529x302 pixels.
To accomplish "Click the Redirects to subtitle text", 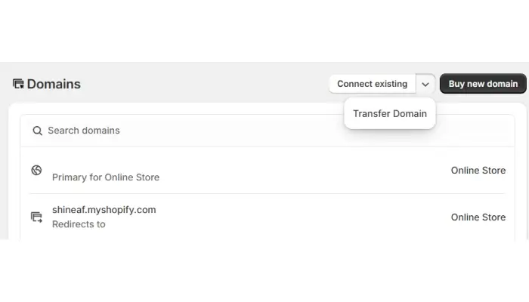I will (79, 224).
